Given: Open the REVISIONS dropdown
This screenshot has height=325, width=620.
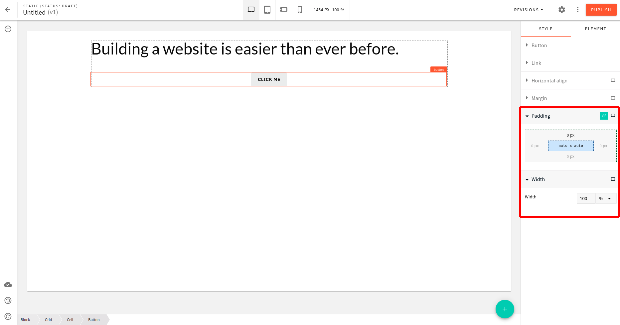Looking at the screenshot, I should click(x=528, y=10).
